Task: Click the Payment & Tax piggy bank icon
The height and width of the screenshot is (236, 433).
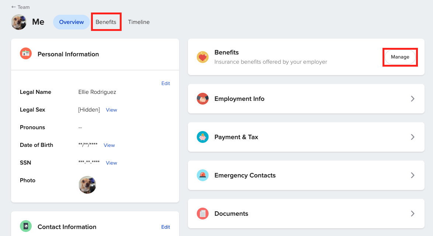Action: (x=202, y=137)
